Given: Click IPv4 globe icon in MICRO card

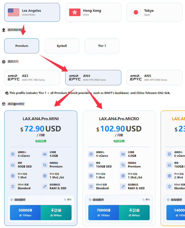Looking at the screenshot, I should click(91, 176).
